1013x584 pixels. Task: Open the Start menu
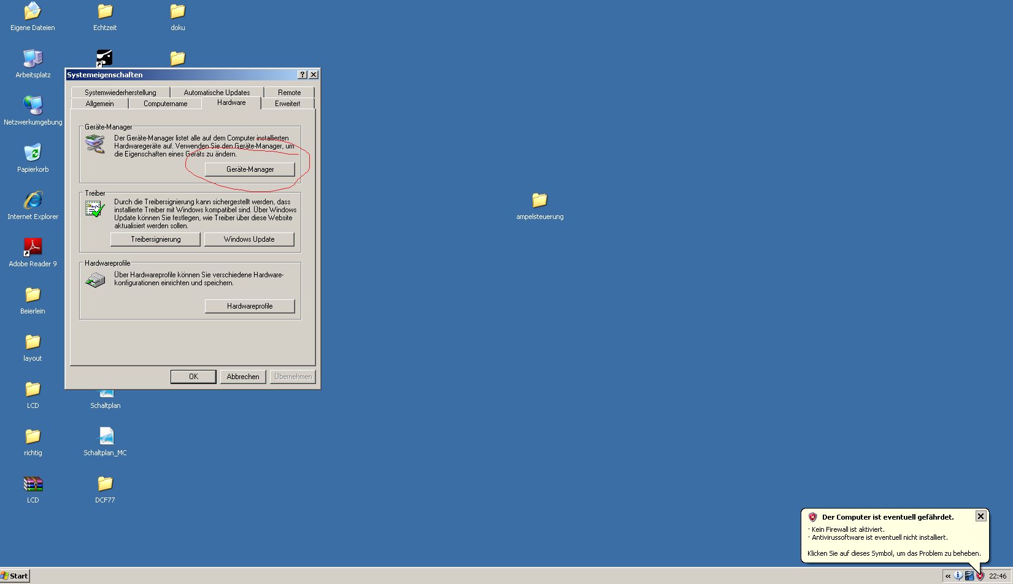[x=15, y=576]
